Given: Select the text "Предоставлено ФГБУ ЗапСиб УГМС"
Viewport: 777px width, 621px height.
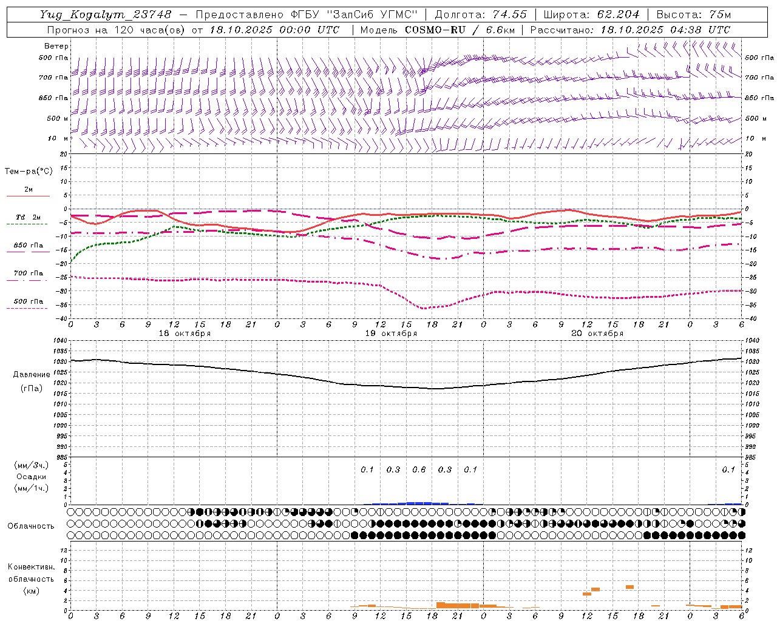Looking at the screenshot, I should tap(307, 15).
